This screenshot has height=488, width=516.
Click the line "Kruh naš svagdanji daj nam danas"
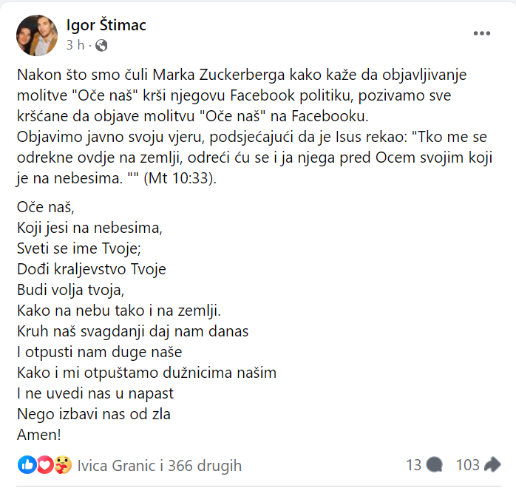pos(132,331)
